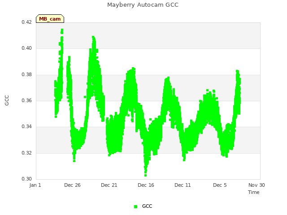Click the green GCC legend swatch
This screenshot has height=215, width=287.
135,206
